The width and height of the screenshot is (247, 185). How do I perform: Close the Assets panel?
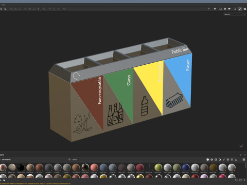tap(245, 155)
